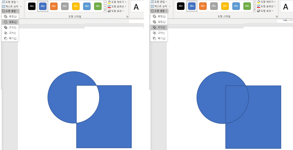Image resolution: width=293 pixels, height=150 pixels.
Task: Open 도형 편집 dropdown in left screenshot
Action: (10, 2)
